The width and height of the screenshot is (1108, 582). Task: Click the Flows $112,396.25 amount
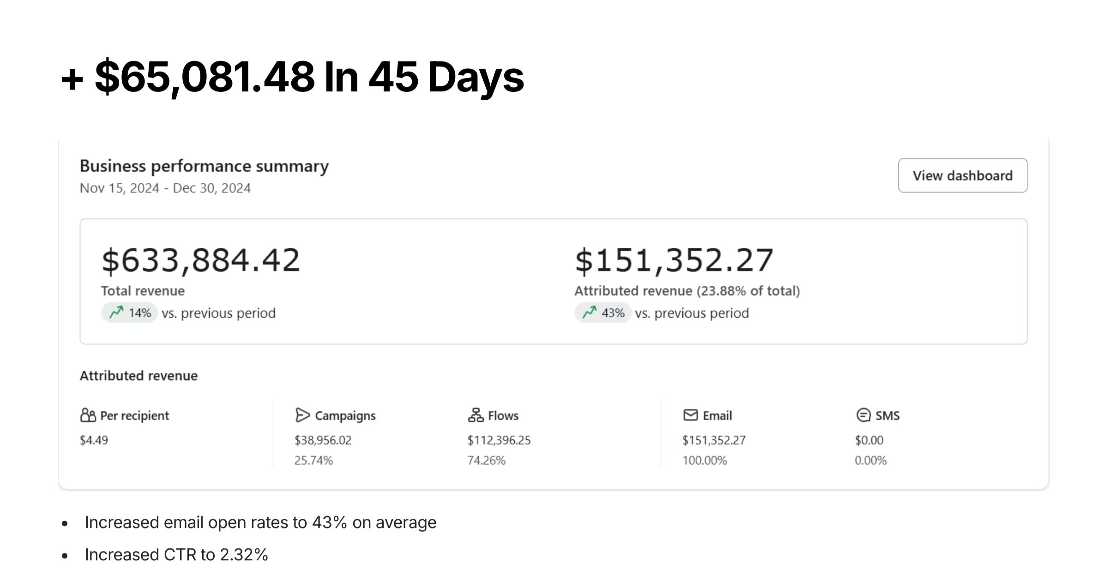(499, 440)
